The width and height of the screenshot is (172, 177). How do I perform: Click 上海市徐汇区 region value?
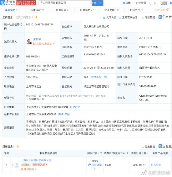coord(34,87)
